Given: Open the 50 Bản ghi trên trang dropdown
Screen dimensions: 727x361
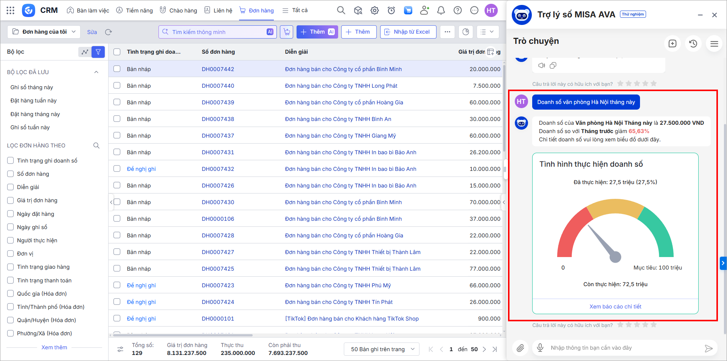Looking at the screenshot, I should click(381, 349).
